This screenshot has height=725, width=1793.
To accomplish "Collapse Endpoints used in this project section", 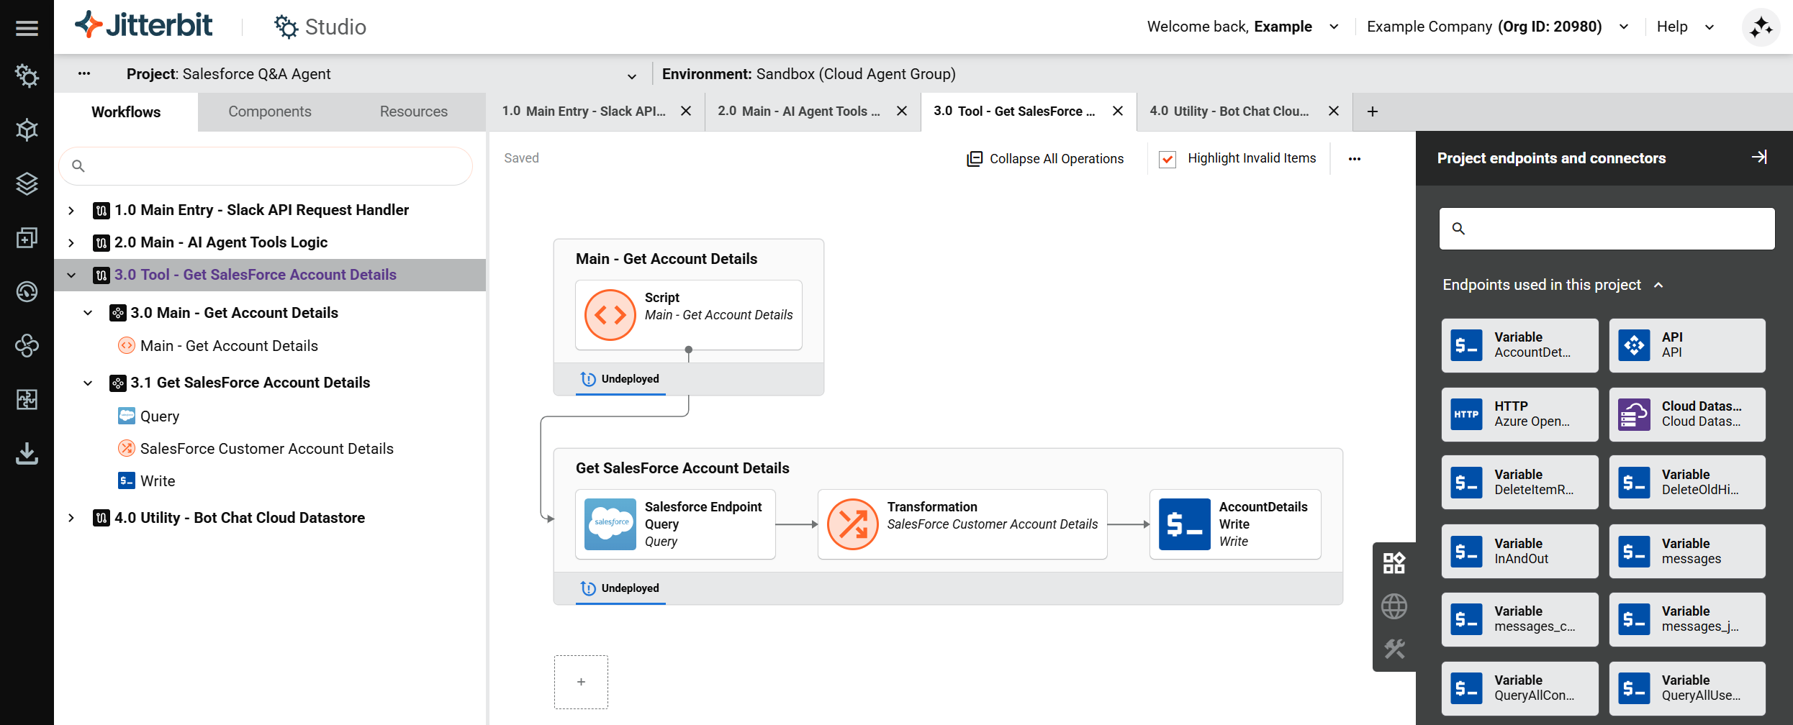I will click(x=1658, y=285).
